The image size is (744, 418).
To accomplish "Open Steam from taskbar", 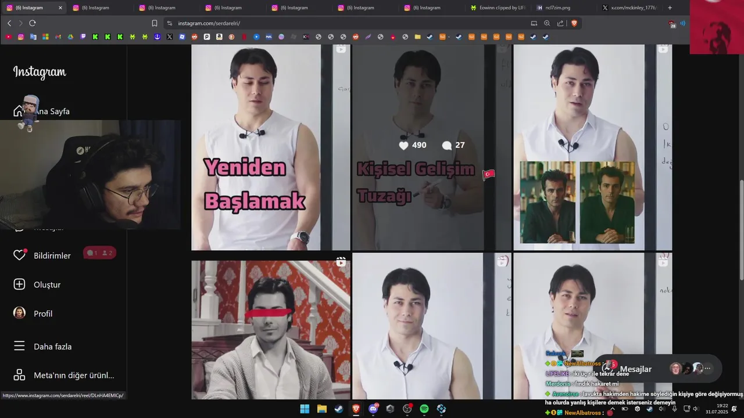I will pos(339,409).
